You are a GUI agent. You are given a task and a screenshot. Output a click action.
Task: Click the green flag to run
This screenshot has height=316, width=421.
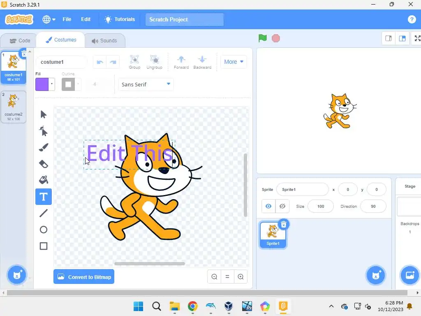pyautogui.click(x=263, y=38)
